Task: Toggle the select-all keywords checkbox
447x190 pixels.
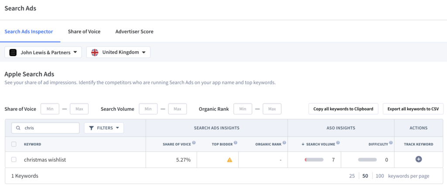Action: point(14,144)
